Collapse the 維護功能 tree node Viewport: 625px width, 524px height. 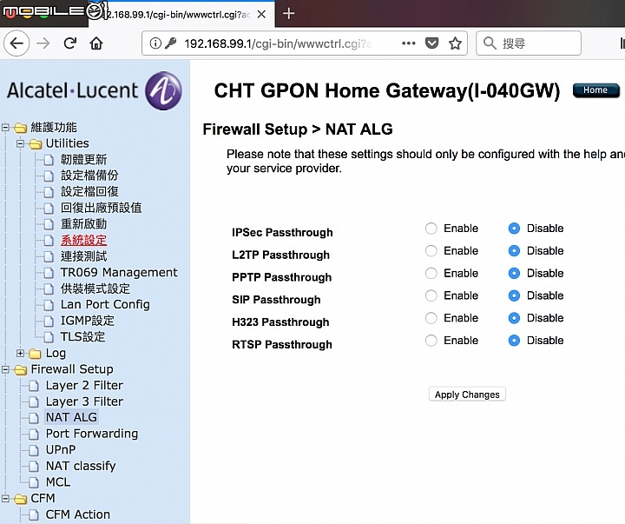(x=5, y=128)
